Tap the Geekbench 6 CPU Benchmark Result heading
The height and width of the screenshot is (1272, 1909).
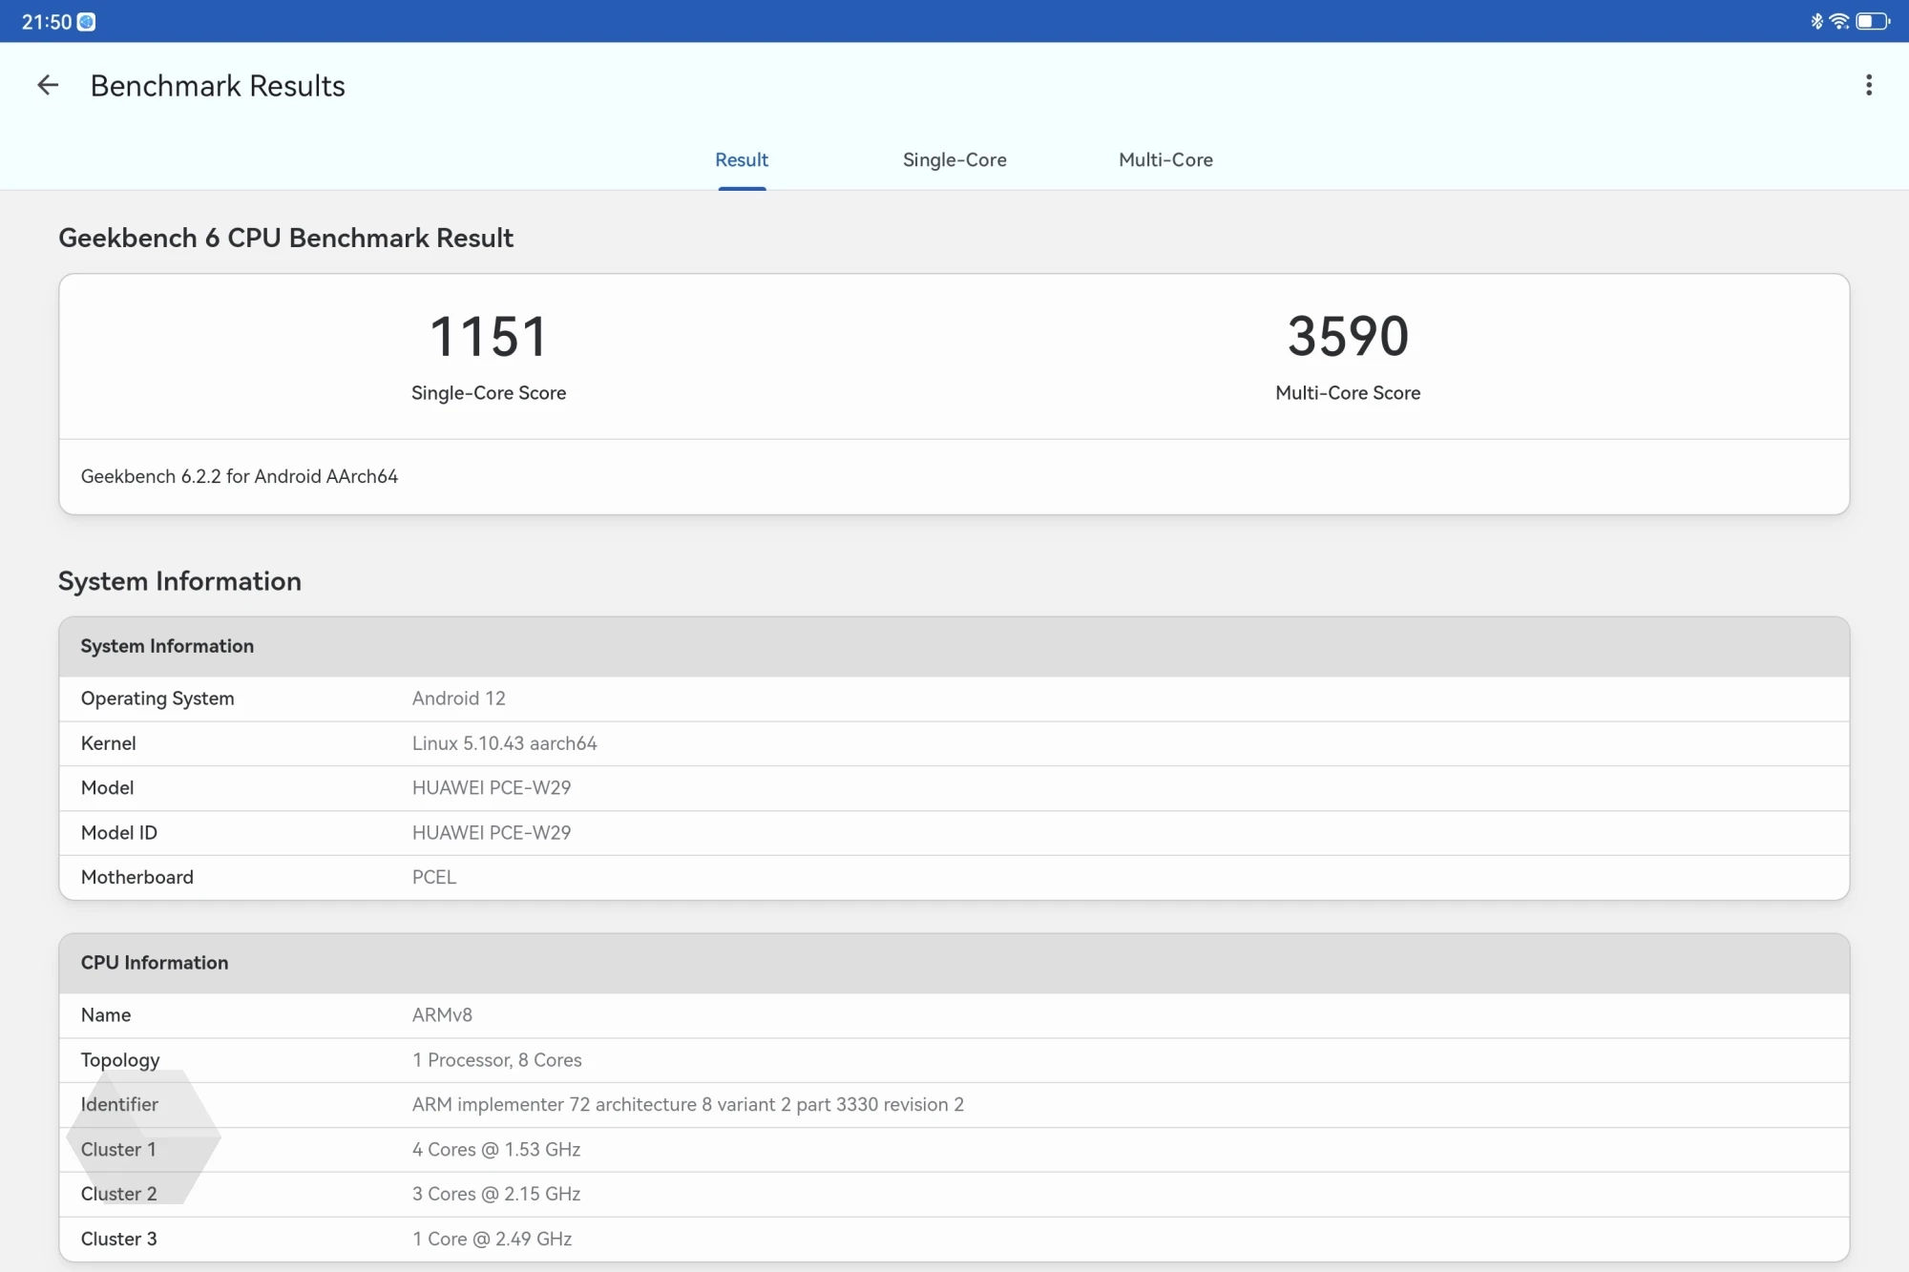click(285, 238)
